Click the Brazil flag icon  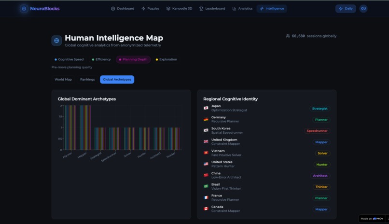206,186
